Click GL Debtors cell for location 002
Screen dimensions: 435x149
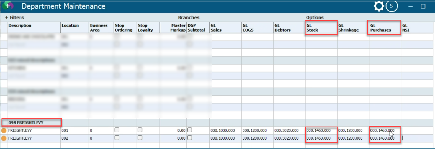[x=286, y=138]
